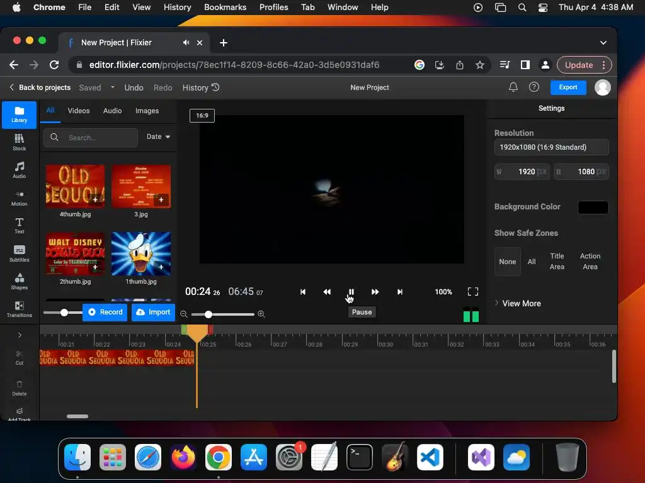
Task: Open the Chrome tab search chevron
Action: coord(603,43)
